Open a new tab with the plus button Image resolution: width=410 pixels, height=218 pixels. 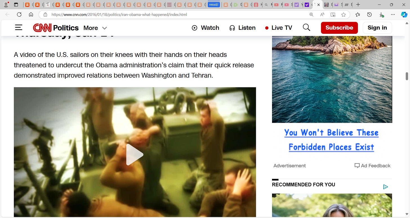click(x=358, y=5)
